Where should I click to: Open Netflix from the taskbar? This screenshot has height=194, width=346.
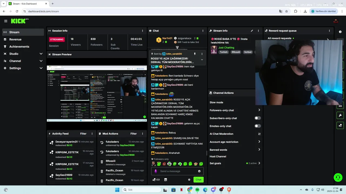pyautogui.click(x=181, y=190)
